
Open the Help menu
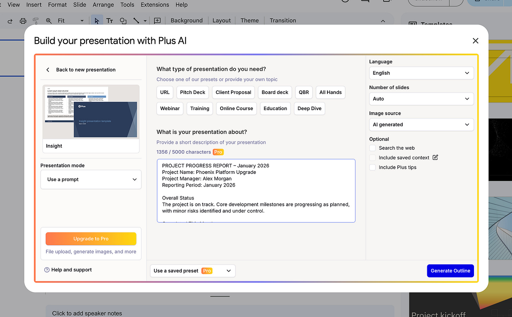(x=181, y=5)
